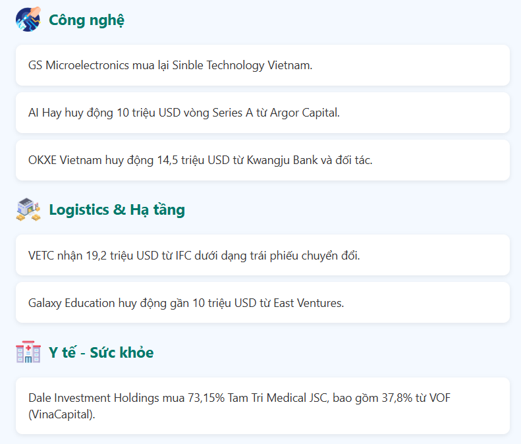Select the Y tế - Sức khỏe heading

[x=101, y=352]
